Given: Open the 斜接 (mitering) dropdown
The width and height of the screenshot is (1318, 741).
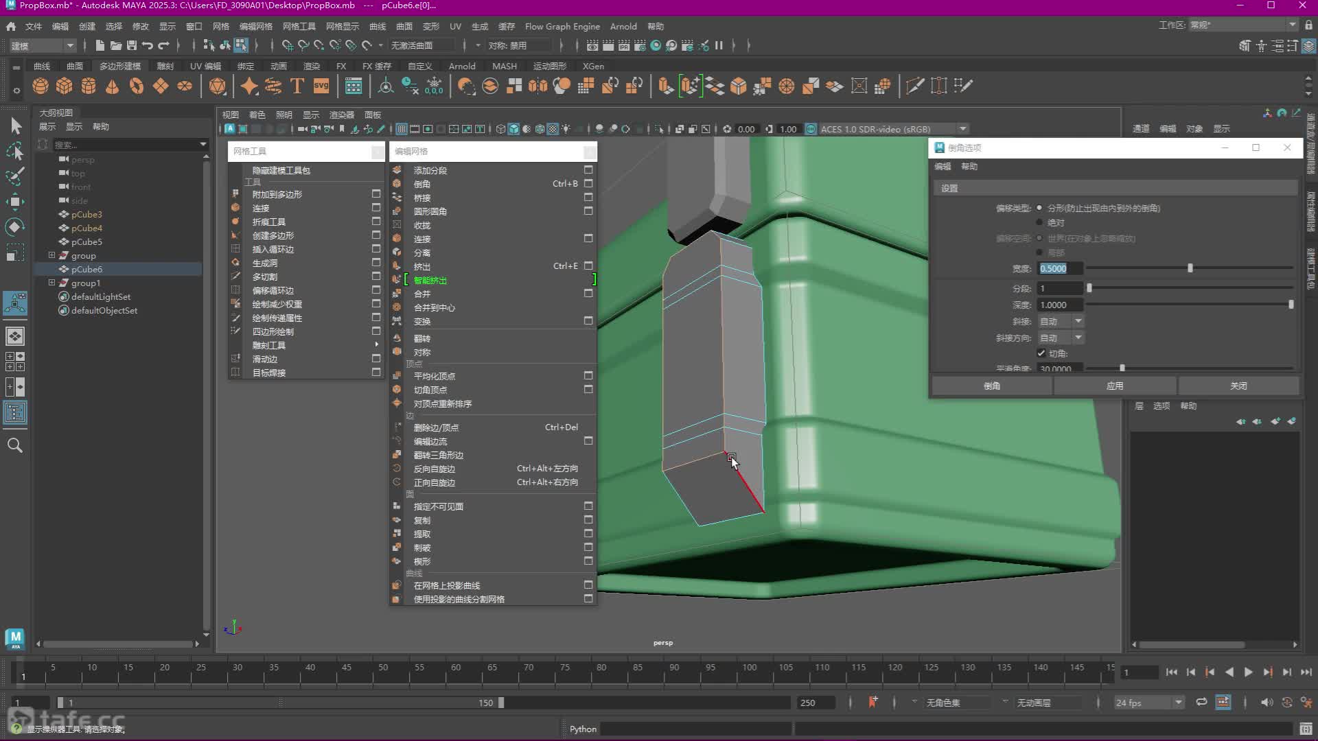Looking at the screenshot, I should [1061, 321].
